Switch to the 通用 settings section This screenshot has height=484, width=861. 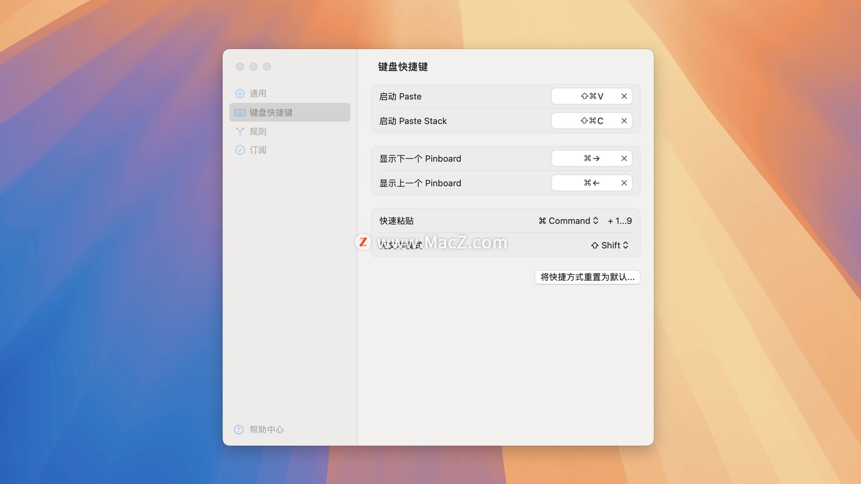click(x=290, y=94)
